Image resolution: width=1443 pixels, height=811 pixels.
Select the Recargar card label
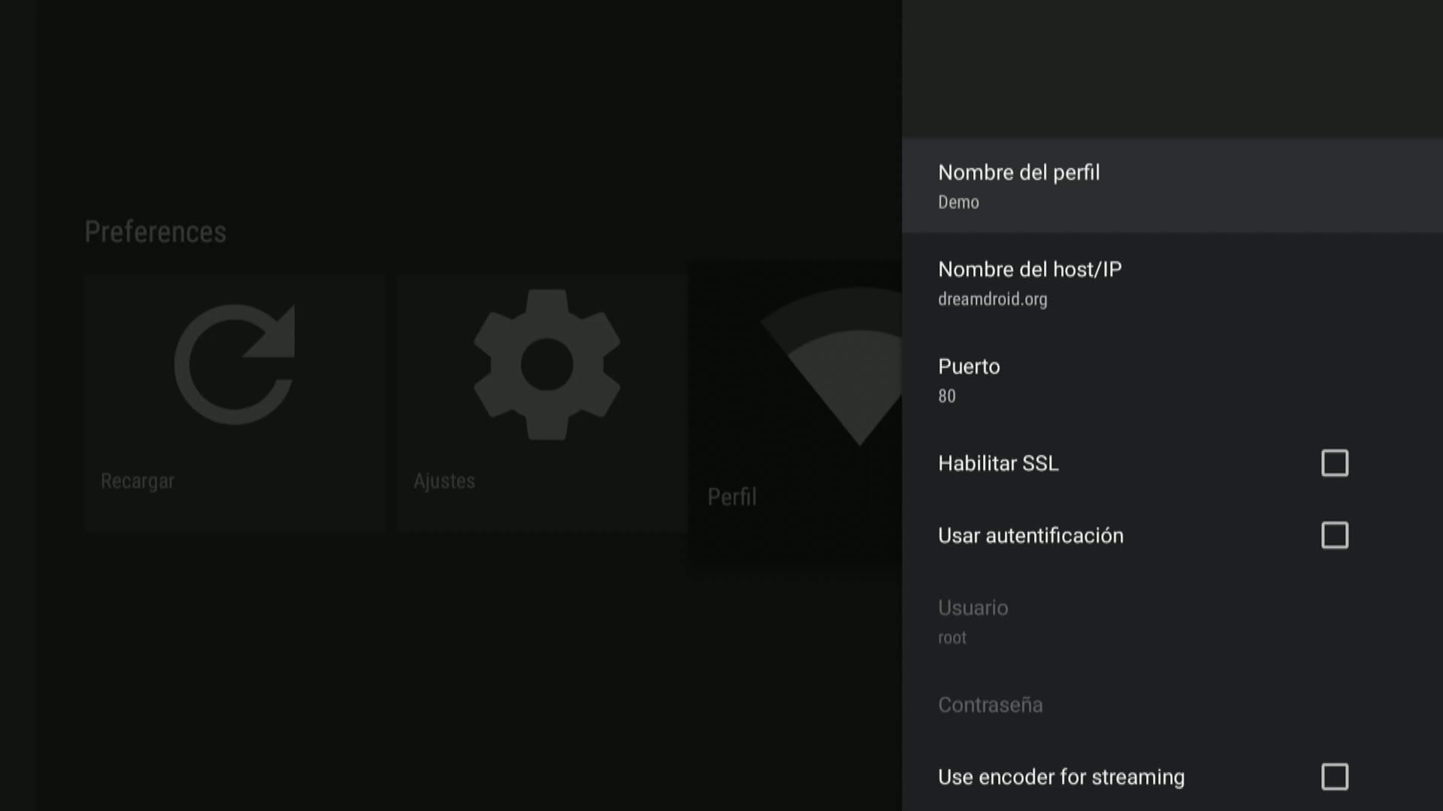tap(138, 481)
